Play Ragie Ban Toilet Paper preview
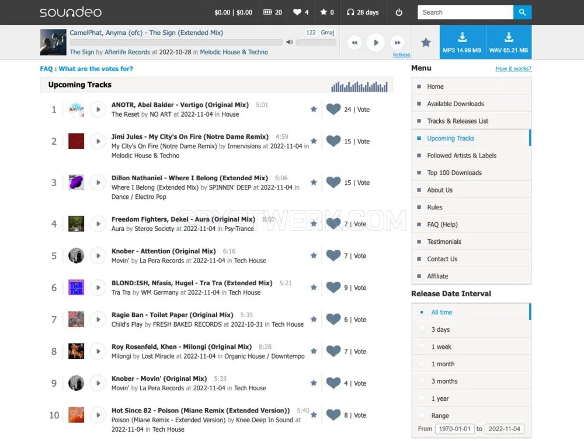The height and width of the screenshot is (441, 584). pos(98,320)
